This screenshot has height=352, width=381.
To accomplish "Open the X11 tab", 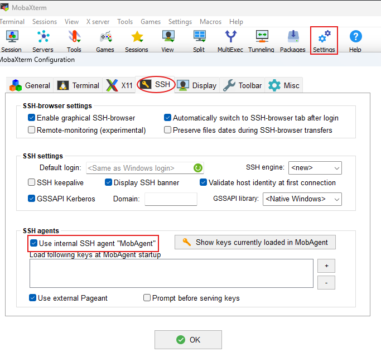I will pyautogui.click(x=119, y=85).
